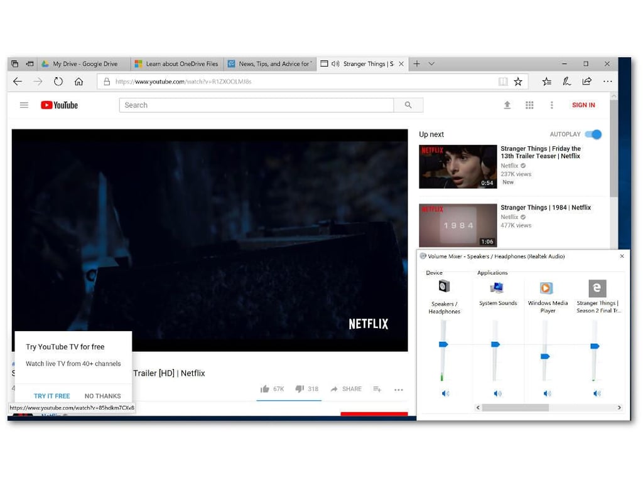
Task: Expand tab previews chevron
Action: (x=431, y=64)
